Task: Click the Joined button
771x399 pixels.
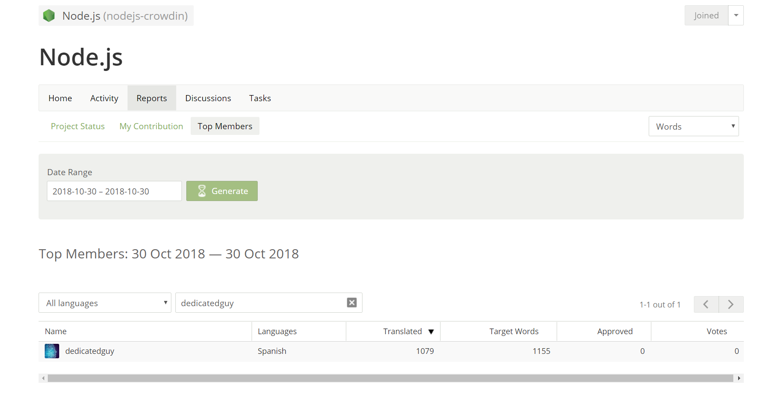Action: click(706, 15)
